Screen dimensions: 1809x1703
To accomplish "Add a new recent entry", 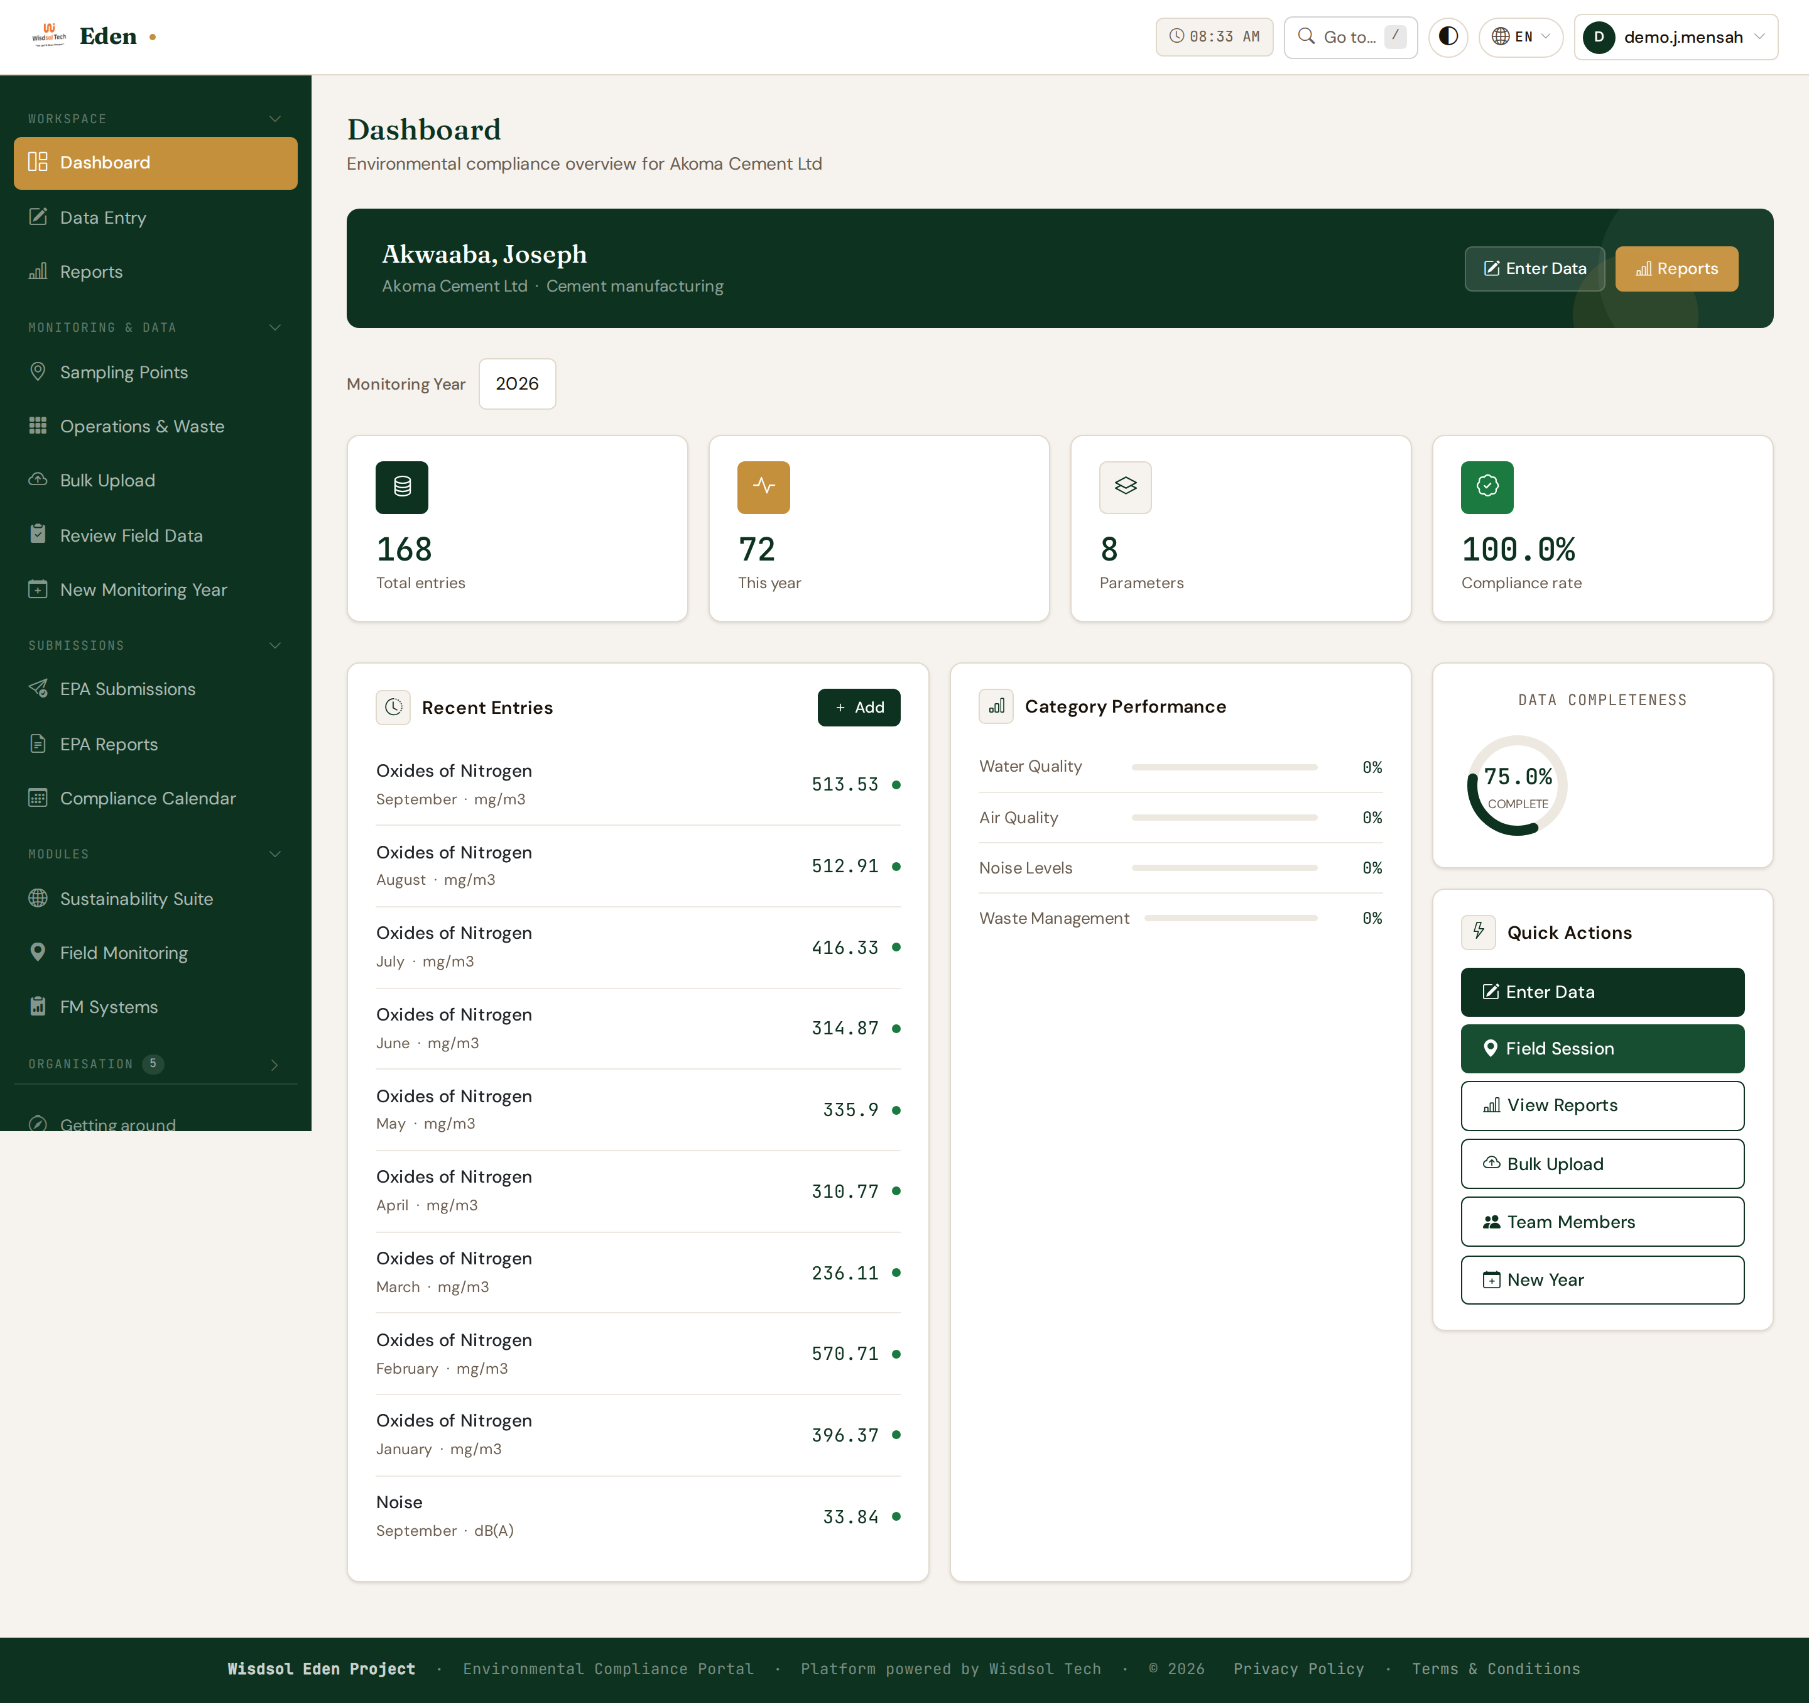I will coord(858,707).
